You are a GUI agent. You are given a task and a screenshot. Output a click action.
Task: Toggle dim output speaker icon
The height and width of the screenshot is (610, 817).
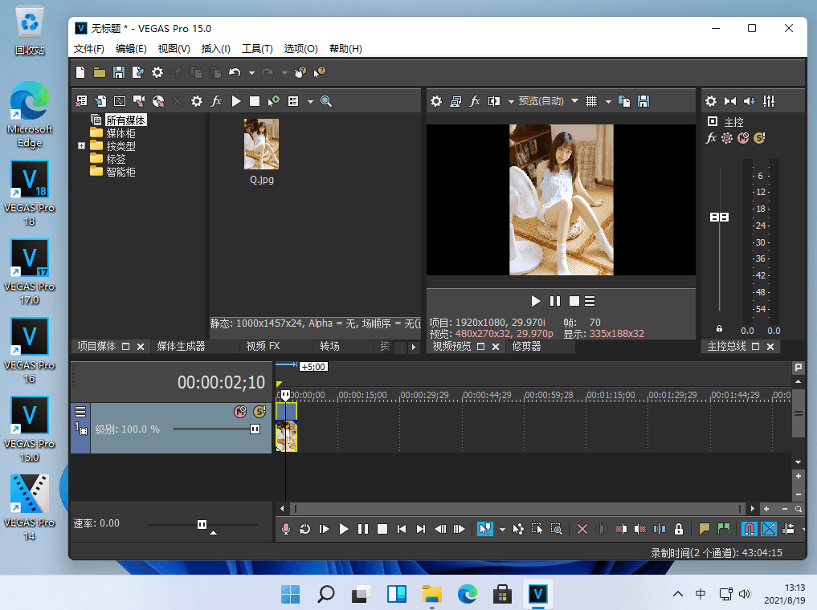point(750,101)
